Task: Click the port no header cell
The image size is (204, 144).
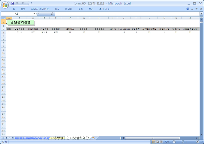Action: (113, 29)
